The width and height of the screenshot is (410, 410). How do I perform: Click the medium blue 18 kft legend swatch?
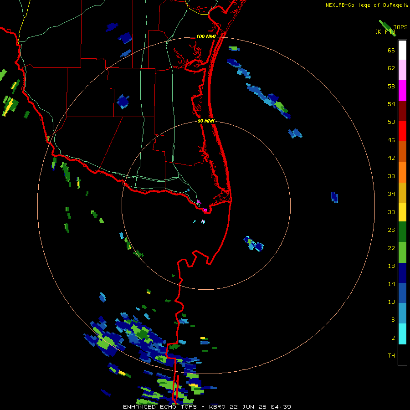[x=402, y=293]
